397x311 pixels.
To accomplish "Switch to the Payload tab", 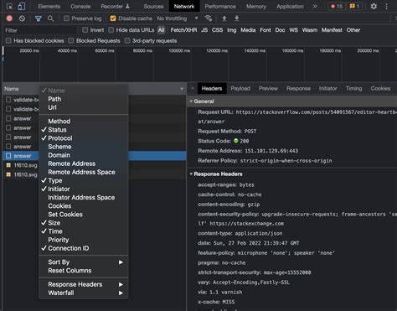I will coord(240,89).
